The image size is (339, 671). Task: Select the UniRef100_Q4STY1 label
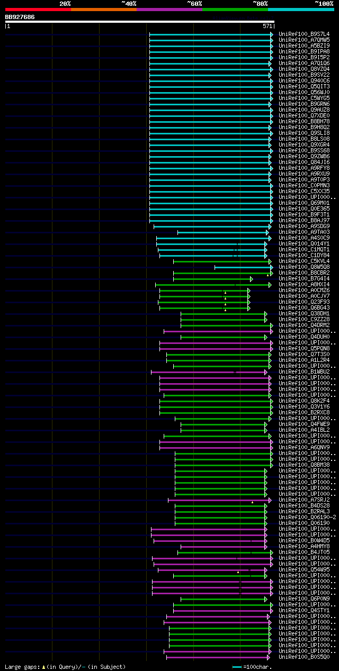point(304,610)
